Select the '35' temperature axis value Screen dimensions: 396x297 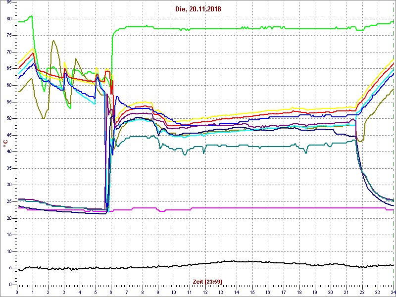click(x=9, y=168)
